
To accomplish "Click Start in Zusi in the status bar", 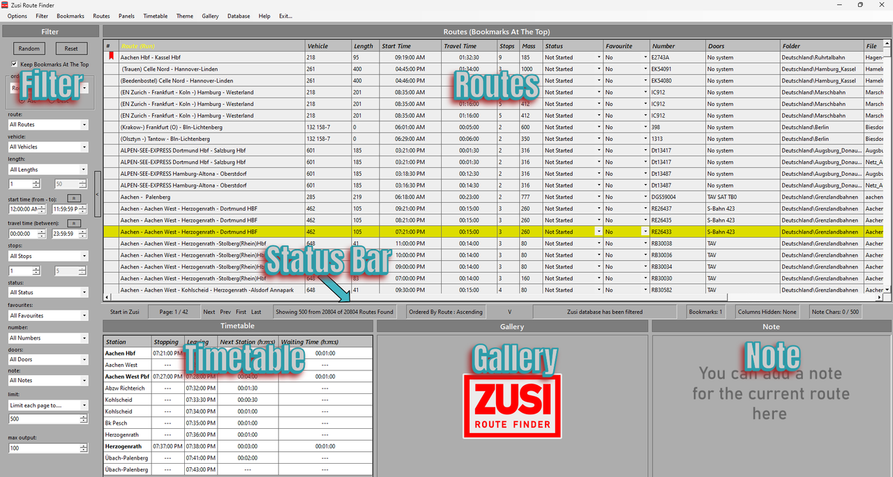I will click(125, 312).
